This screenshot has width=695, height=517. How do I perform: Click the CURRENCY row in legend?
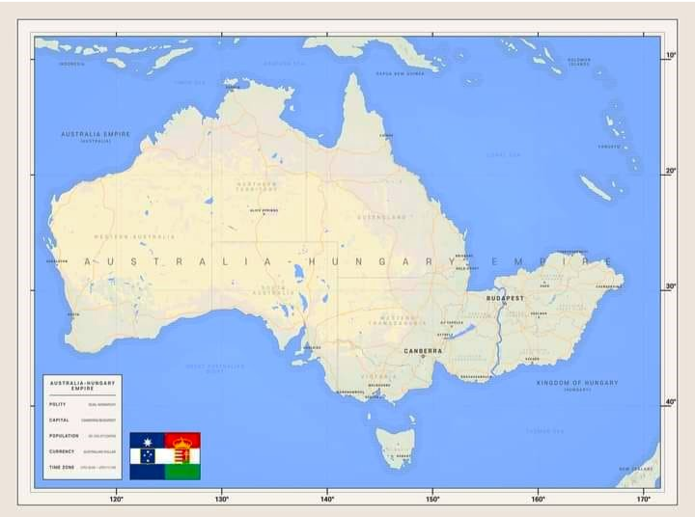[x=82, y=451]
